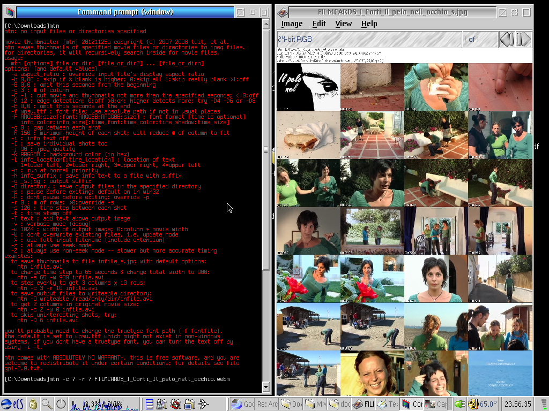Click the taskbar clock showing 23.56.35

[x=517, y=404]
